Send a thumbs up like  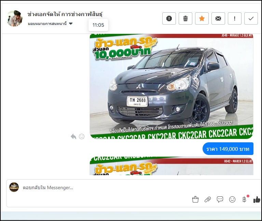coord(257,199)
